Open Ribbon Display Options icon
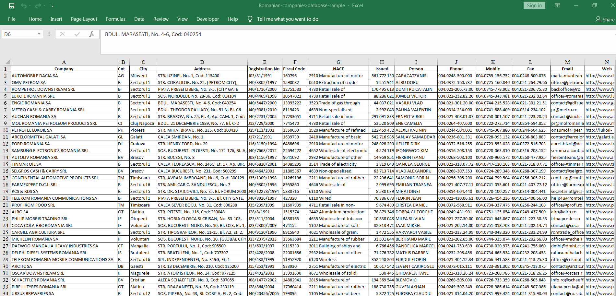The width and height of the screenshot is (616, 296). [x=557, y=5]
